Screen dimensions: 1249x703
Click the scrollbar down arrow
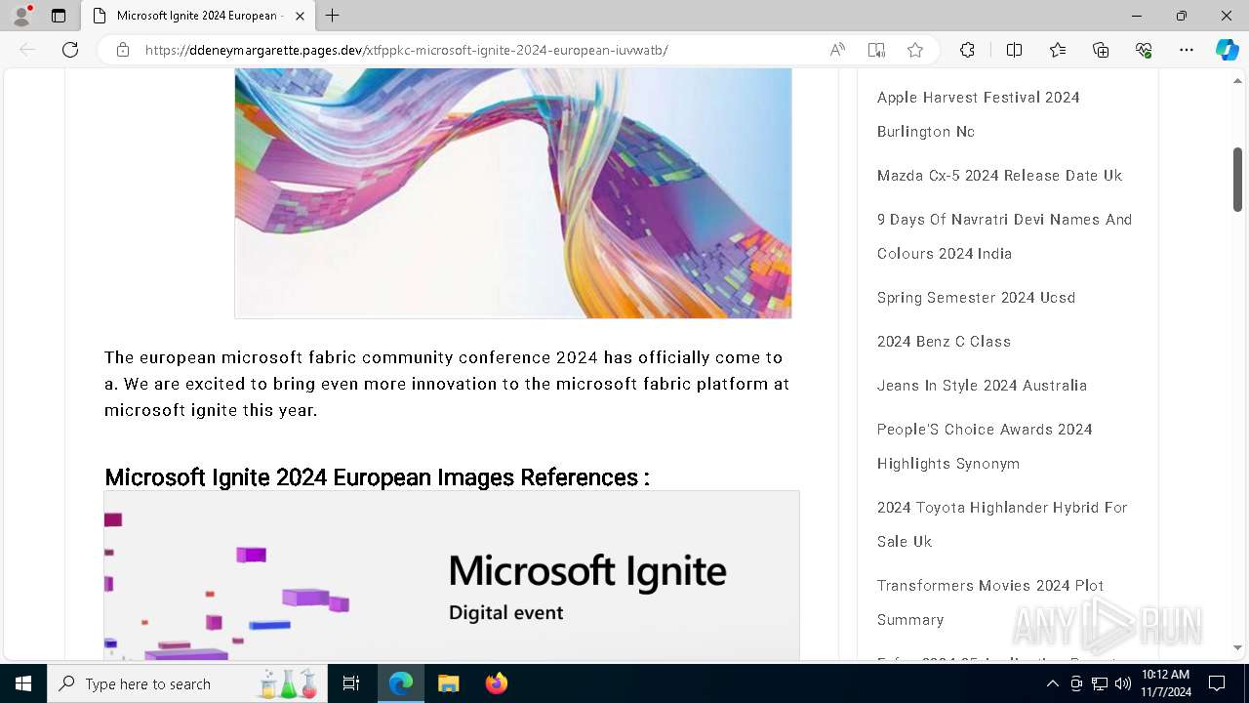tap(1237, 647)
